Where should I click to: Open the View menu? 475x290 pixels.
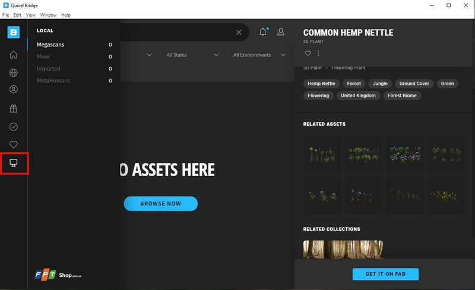(31, 15)
